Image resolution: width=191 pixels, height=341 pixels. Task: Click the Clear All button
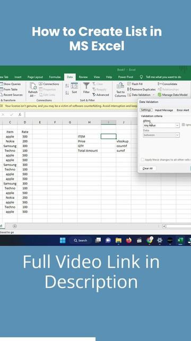147,168
